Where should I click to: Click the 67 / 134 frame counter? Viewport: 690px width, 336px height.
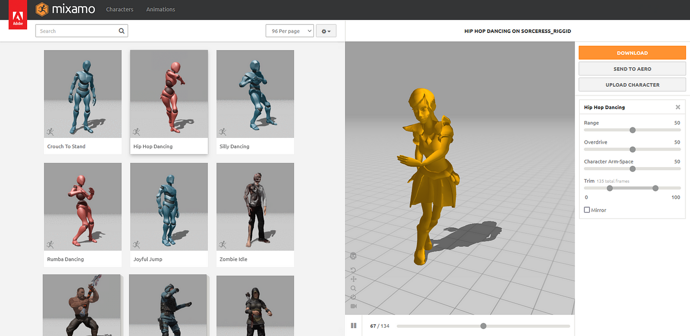pyautogui.click(x=379, y=326)
